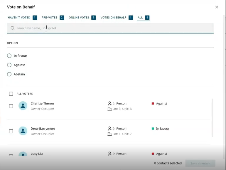Screen dimensions: 226x170
Task: Switch to the Online Votes tab
Action: point(82,18)
